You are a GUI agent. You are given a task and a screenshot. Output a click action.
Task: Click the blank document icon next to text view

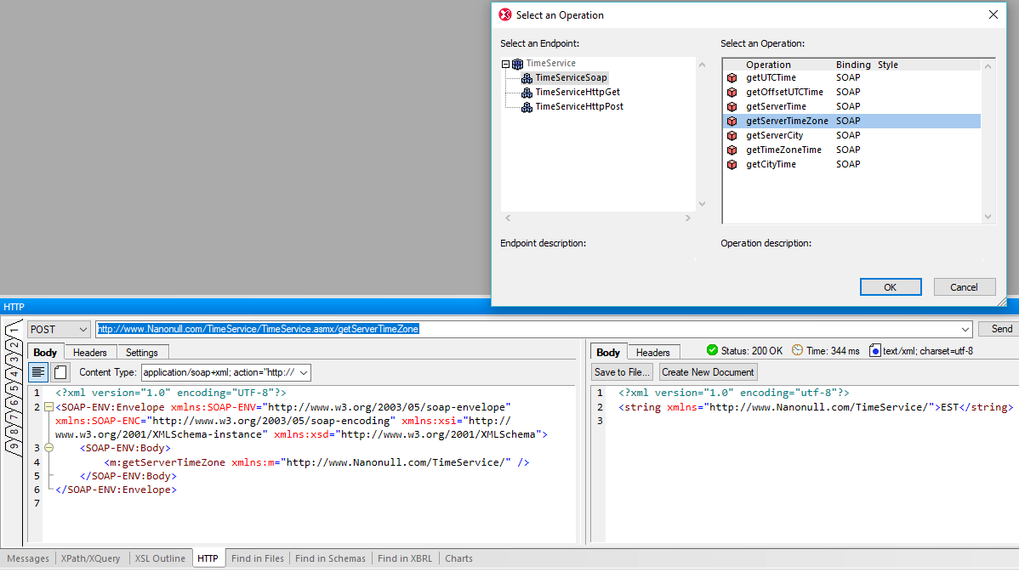(58, 371)
